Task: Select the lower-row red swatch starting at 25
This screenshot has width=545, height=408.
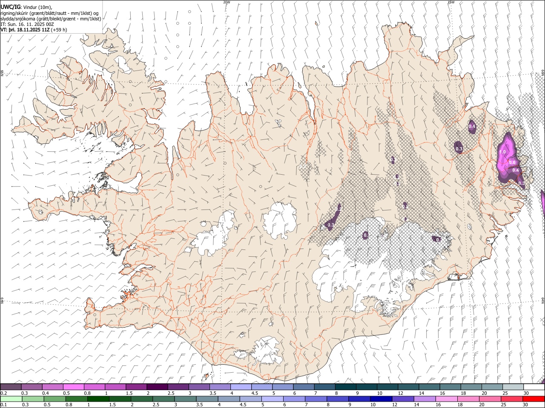Action: click(x=512, y=399)
